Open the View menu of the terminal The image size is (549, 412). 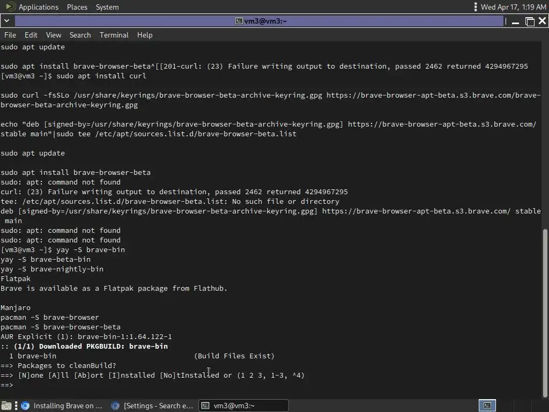54,35
